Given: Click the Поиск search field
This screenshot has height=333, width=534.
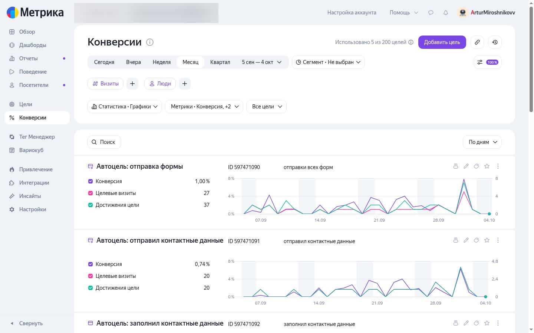Looking at the screenshot, I should pos(104,142).
